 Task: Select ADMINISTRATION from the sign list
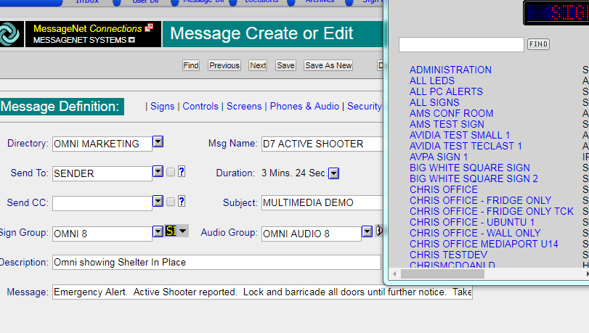450,70
